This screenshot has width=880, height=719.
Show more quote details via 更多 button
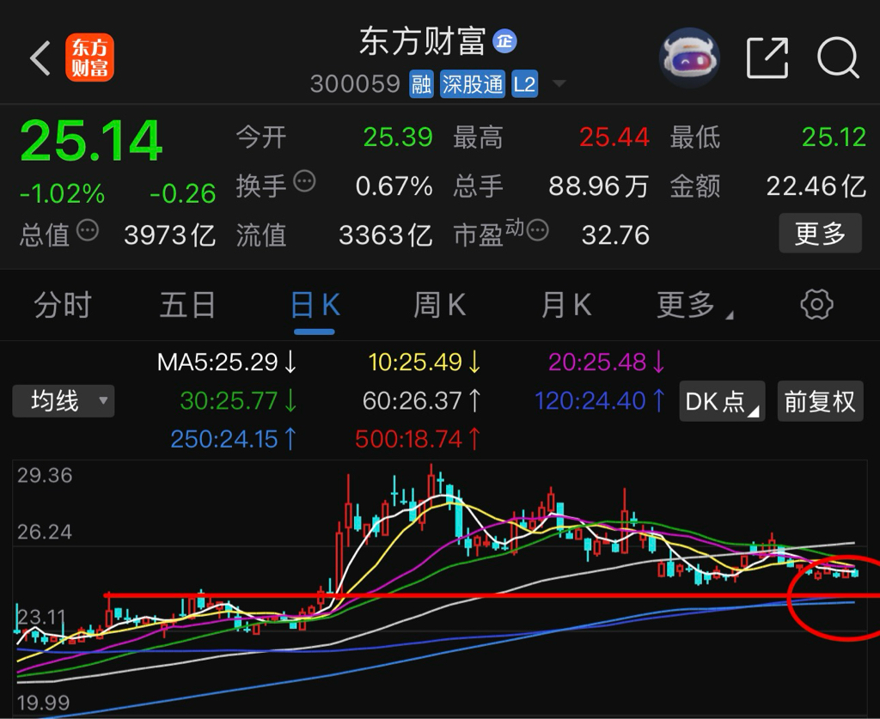820,234
